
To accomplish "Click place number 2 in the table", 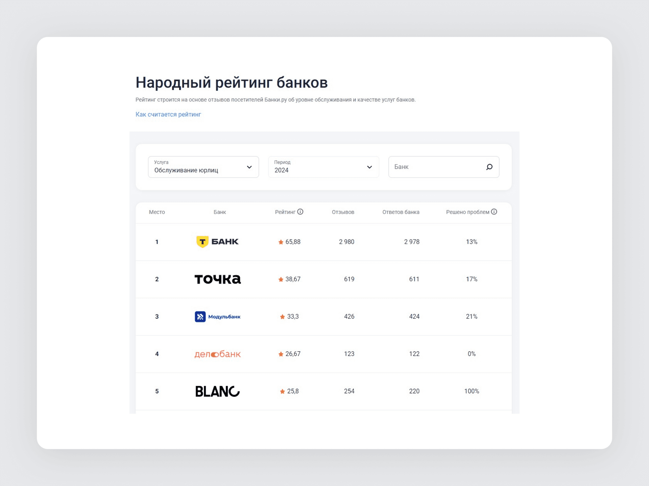I will (x=157, y=279).
